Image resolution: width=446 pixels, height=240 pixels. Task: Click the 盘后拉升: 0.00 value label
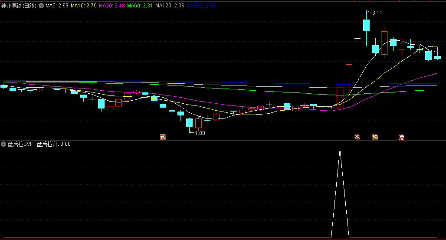[53, 144]
